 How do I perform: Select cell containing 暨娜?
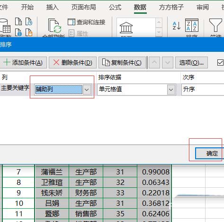(x=52, y=214)
